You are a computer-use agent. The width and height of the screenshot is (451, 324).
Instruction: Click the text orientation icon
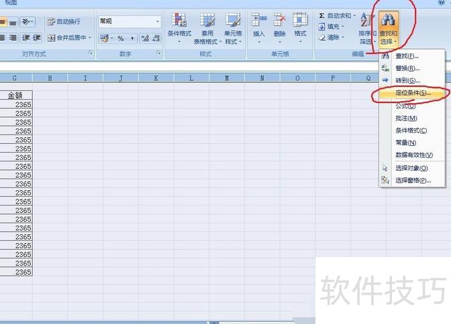(26, 22)
